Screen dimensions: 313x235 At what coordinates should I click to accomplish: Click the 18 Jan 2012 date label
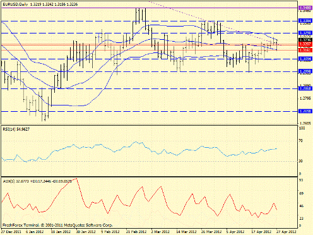pos(61,232)
